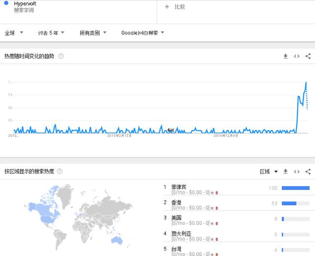This screenshot has width=315, height=256.
Task: Open the Google网页搜索 search type dropdown
Action: (x=143, y=33)
